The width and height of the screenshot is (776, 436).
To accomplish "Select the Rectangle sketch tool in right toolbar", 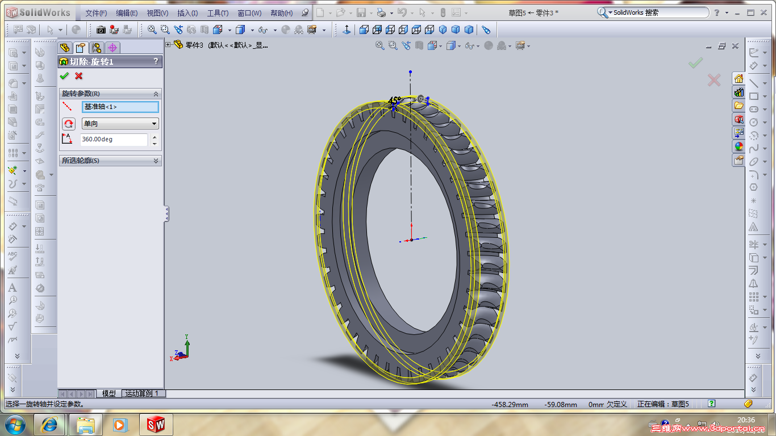I will coord(753,96).
